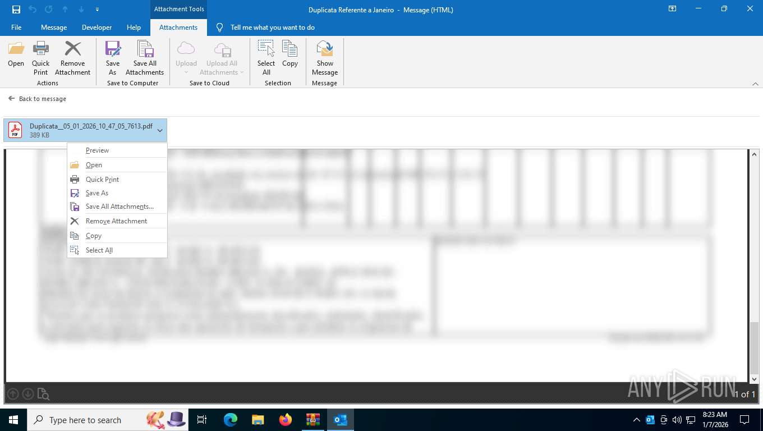
Task: Click Select All in the ribbon
Action: (266, 58)
